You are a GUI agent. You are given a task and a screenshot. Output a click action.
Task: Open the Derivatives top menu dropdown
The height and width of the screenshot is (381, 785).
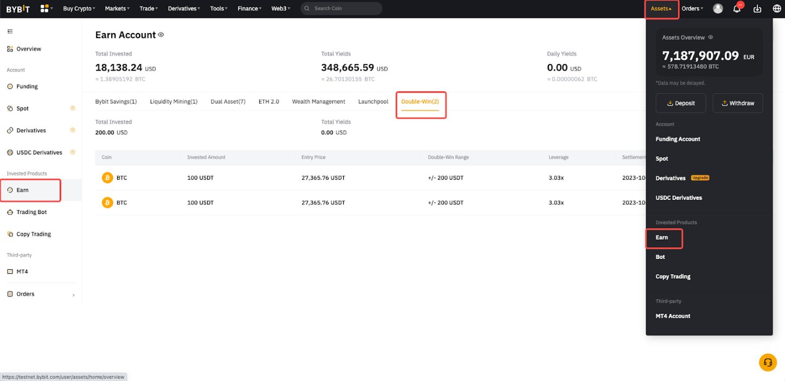[x=184, y=9]
